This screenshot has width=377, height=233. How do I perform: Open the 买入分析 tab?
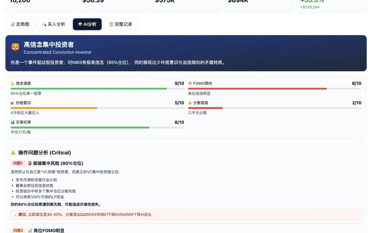click(53, 24)
